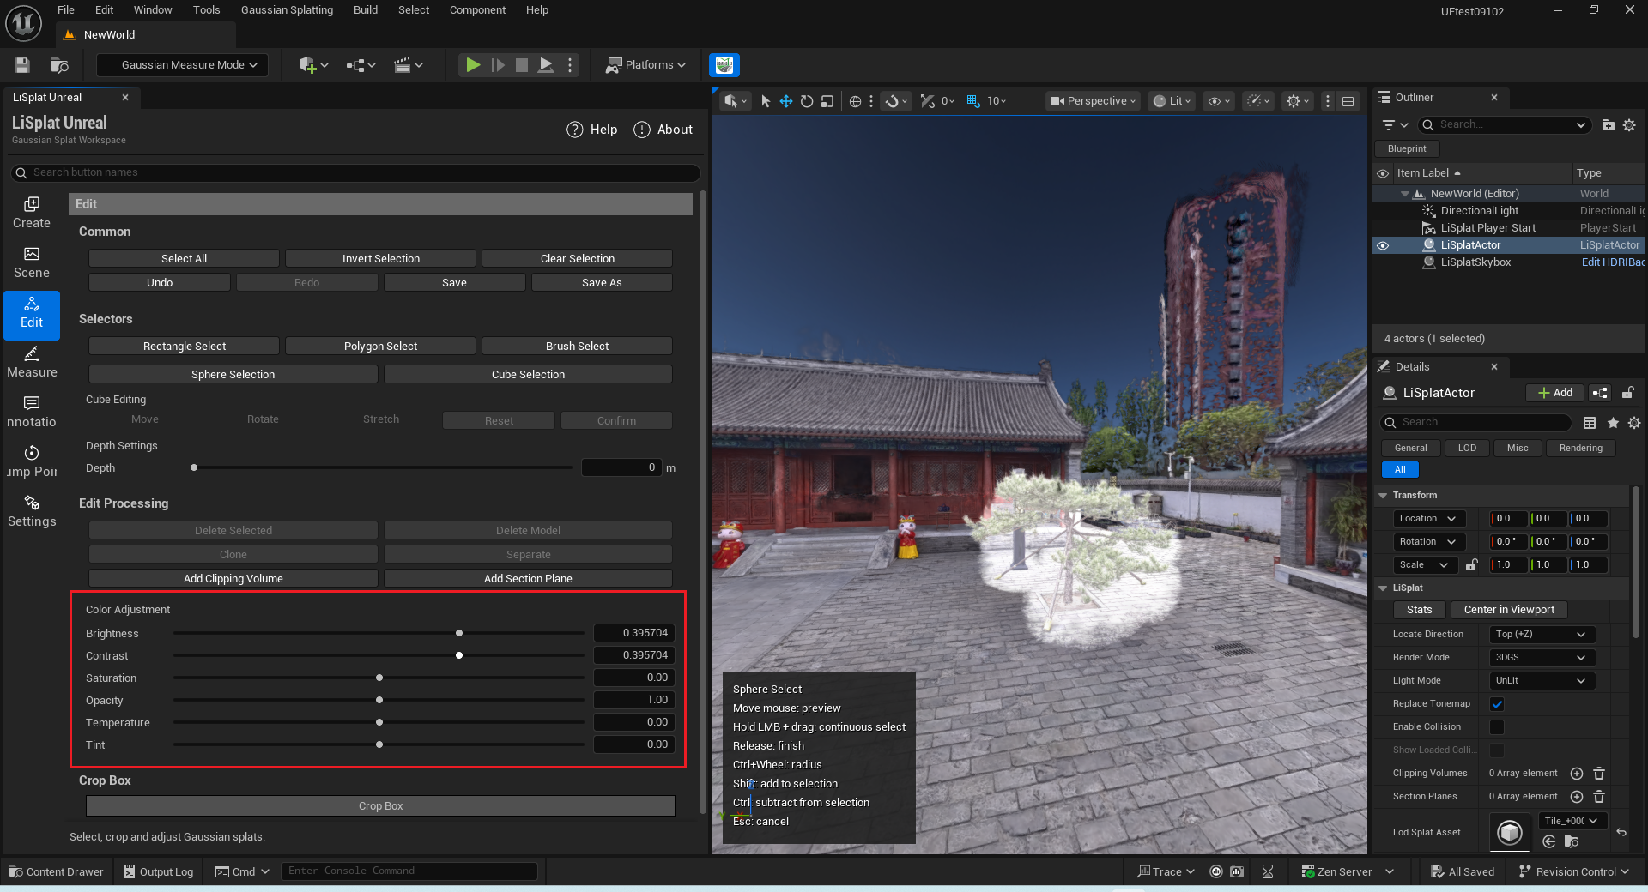Enable the Enable Collision checkbox
Image resolution: width=1648 pixels, height=892 pixels.
1497,727
